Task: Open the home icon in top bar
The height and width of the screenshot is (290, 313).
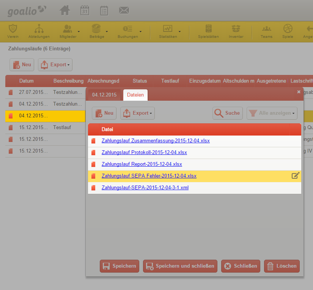Action: (65, 10)
